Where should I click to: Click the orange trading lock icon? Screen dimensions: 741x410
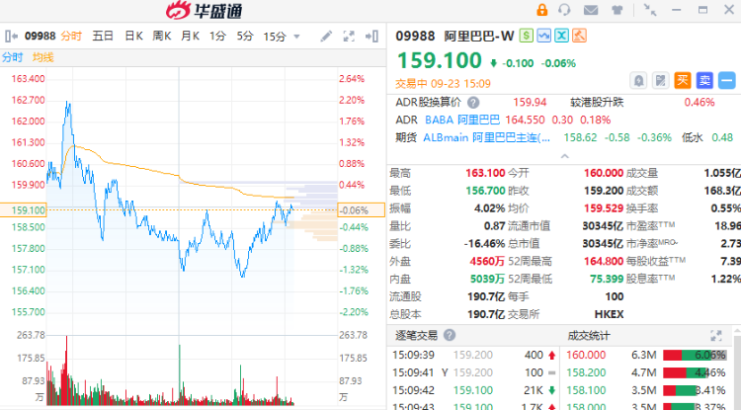542,10
